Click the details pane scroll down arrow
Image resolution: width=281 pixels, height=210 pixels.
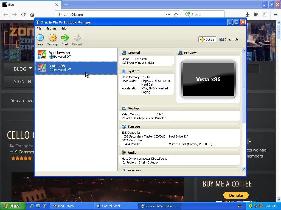pyautogui.click(x=244, y=169)
